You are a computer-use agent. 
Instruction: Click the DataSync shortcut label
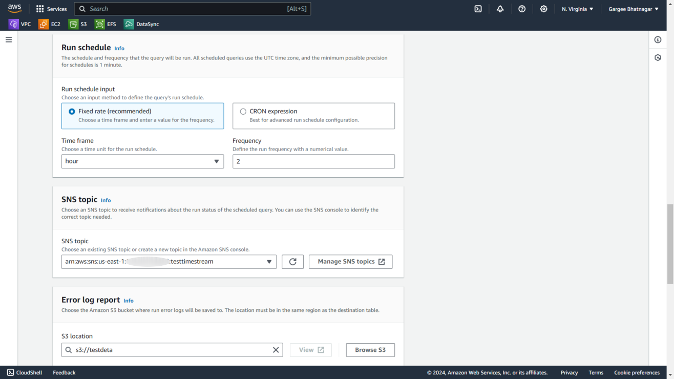148,24
